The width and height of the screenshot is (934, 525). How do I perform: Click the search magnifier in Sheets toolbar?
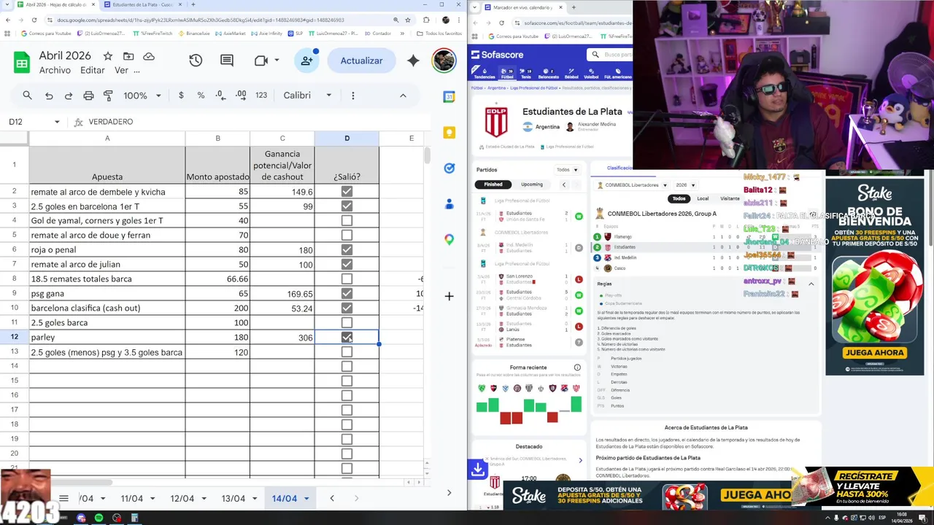point(27,96)
